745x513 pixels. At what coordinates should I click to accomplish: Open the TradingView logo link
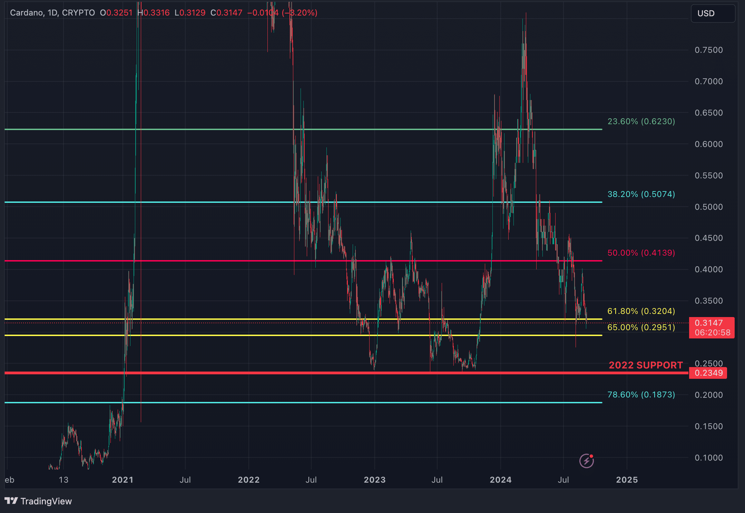pyautogui.click(x=38, y=501)
